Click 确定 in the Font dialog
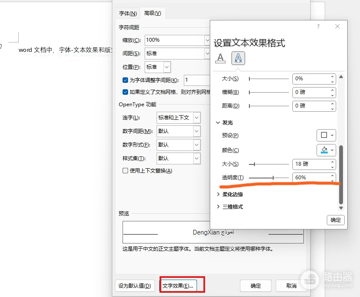The height and width of the screenshot is (297, 360). pos(256,286)
